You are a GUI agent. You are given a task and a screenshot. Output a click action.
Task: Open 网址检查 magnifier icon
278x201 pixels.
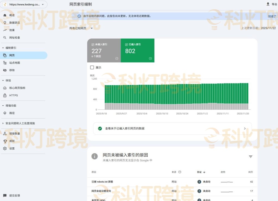tap(5, 37)
